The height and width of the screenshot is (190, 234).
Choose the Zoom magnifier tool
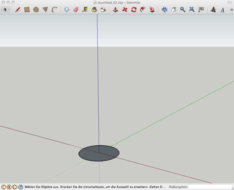point(182,9)
